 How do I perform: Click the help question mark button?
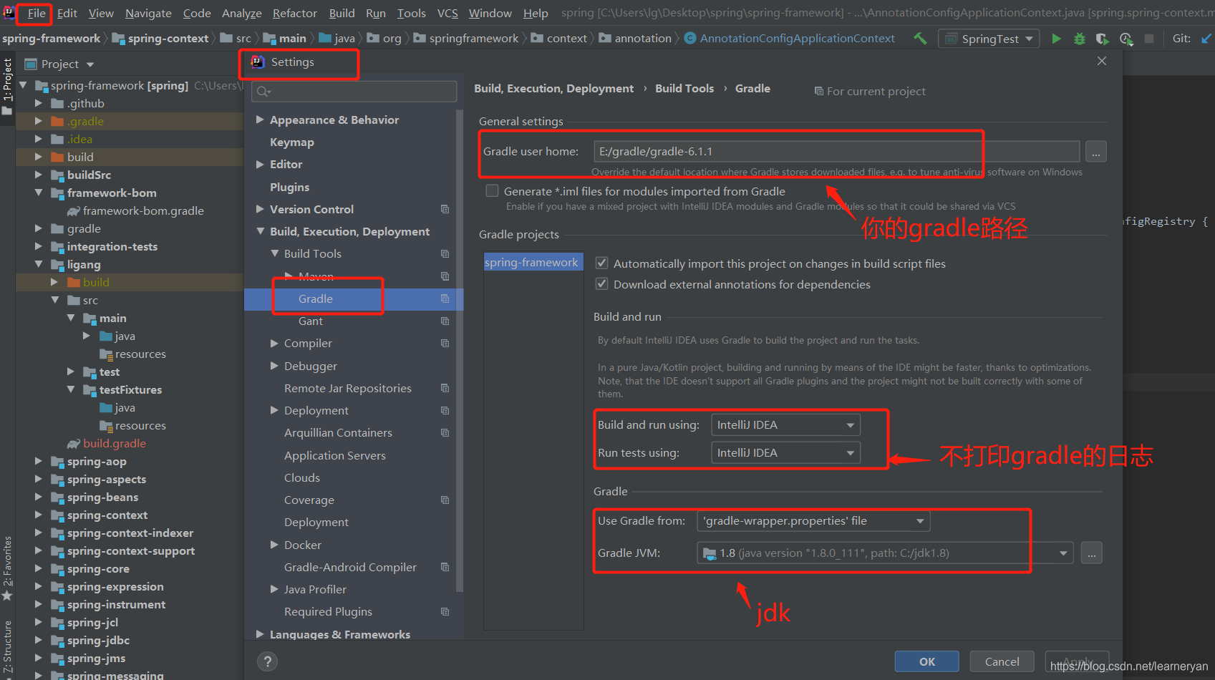[x=267, y=661]
